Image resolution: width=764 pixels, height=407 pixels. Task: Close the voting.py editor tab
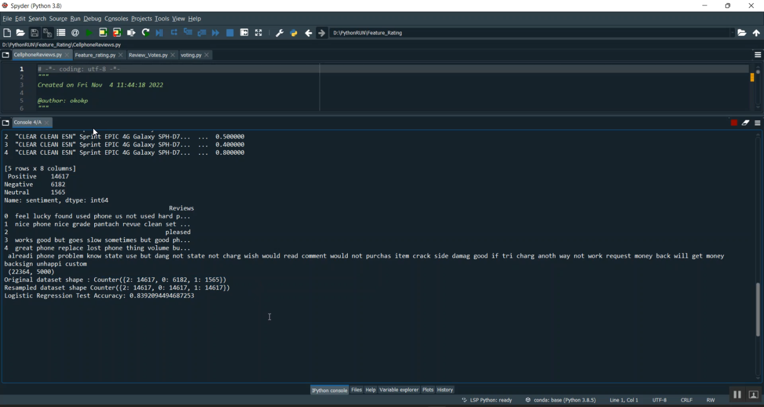tap(207, 55)
